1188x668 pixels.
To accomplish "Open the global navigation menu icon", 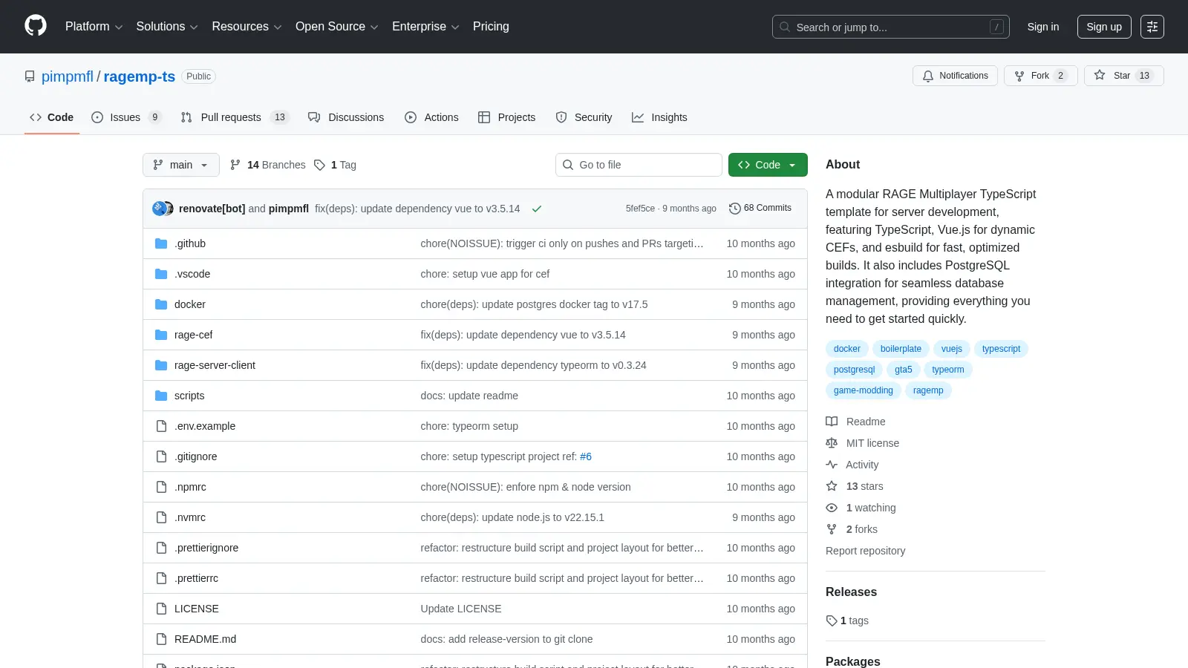I will pos(1152,27).
